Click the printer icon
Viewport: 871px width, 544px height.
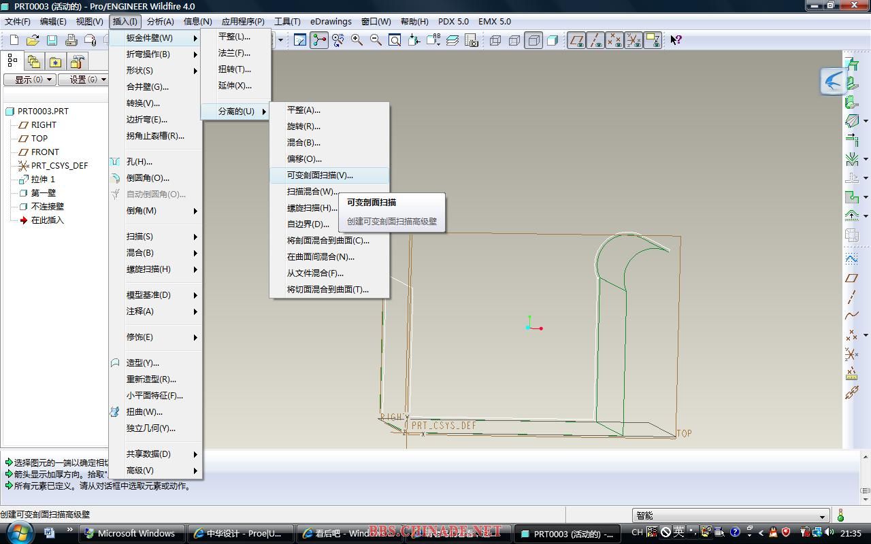point(71,41)
